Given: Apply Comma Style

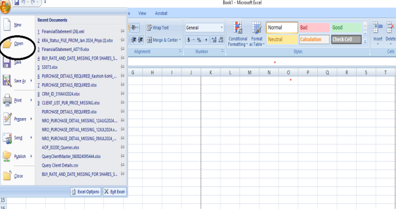Looking at the screenshot, I should coord(206,40).
